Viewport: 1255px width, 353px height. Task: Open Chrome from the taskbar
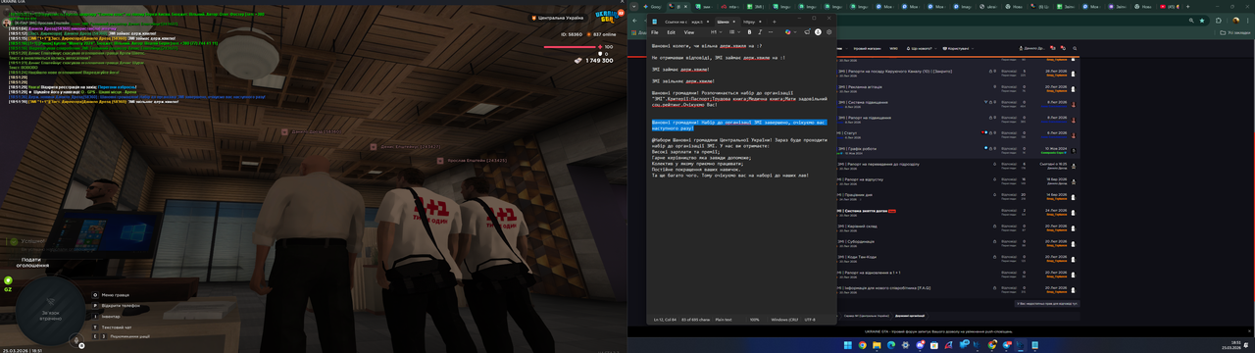pos(862,345)
